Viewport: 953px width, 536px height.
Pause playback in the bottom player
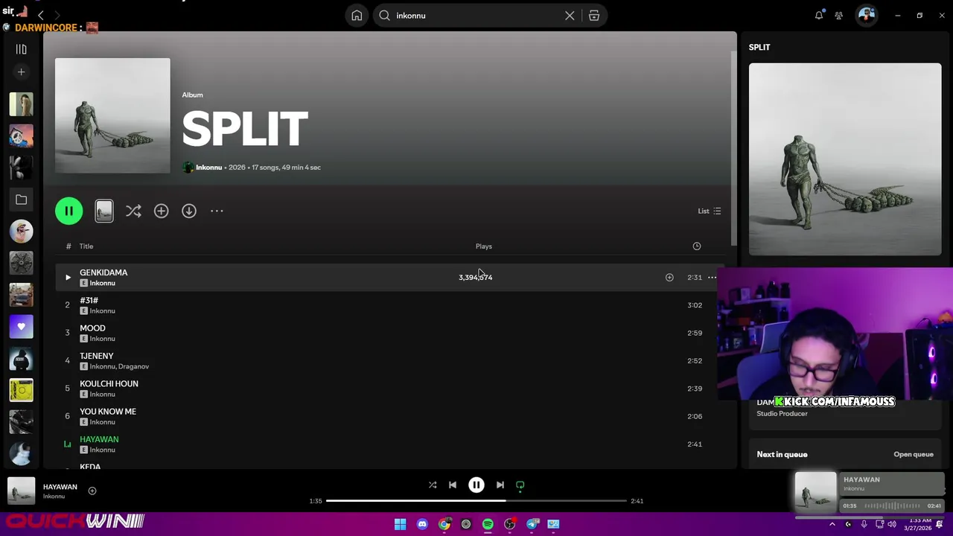[476, 485]
